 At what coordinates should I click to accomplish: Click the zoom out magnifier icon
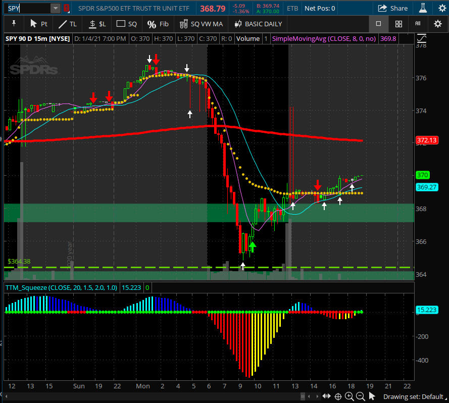click(x=360, y=396)
